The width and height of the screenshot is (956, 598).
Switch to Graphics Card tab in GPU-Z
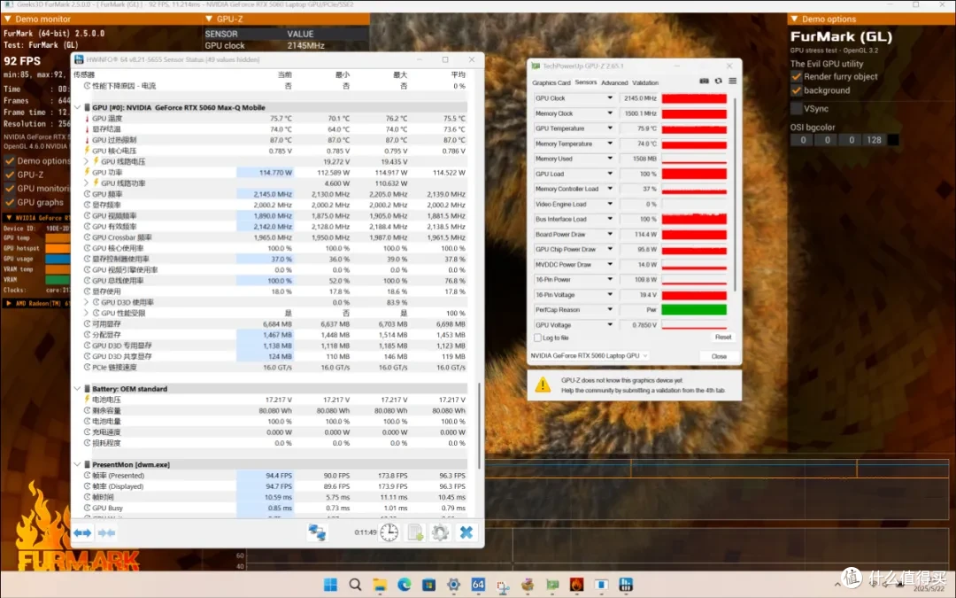coord(551,82)
